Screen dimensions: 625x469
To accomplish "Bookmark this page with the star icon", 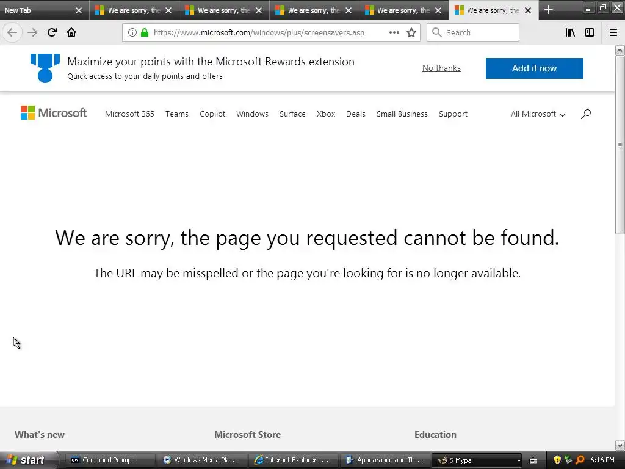I will [x=411, y=33].
